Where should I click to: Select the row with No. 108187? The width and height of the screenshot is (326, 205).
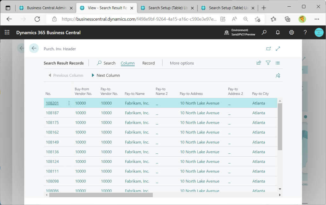pyautogui.click(x=160, y=113)
